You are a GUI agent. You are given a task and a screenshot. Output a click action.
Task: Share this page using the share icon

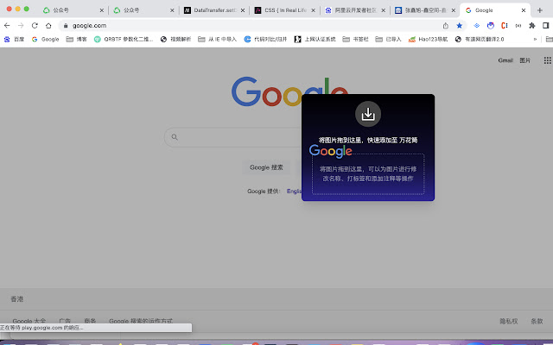[446, 26]
